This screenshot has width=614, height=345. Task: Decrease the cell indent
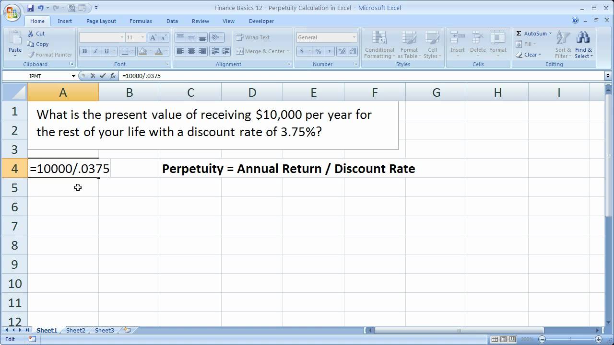coord(215,51)
